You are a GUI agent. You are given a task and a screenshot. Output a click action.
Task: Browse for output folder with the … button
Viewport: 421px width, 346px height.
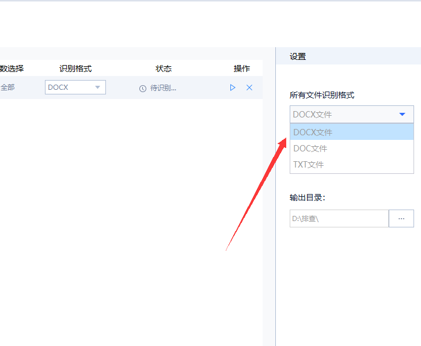pyautogui.click(x=401, y=219)
